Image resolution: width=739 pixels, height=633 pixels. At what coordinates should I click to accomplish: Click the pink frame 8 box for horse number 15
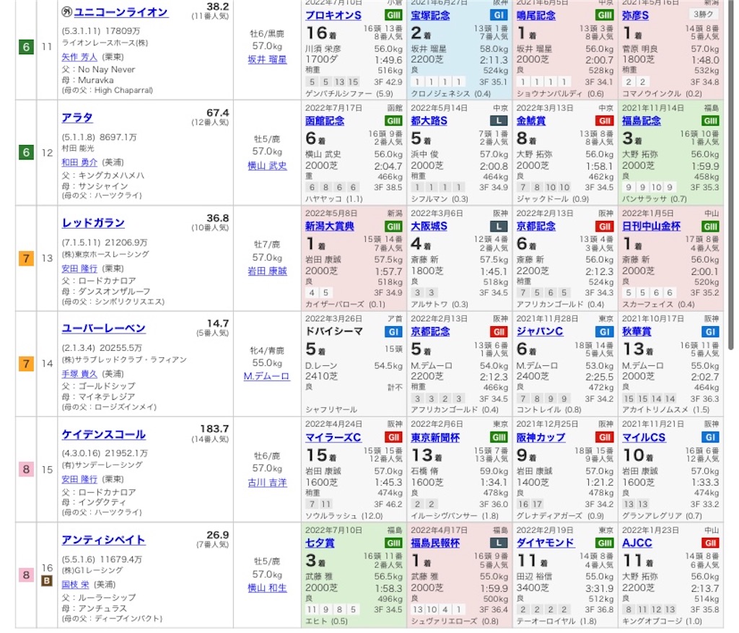(26, 469)
